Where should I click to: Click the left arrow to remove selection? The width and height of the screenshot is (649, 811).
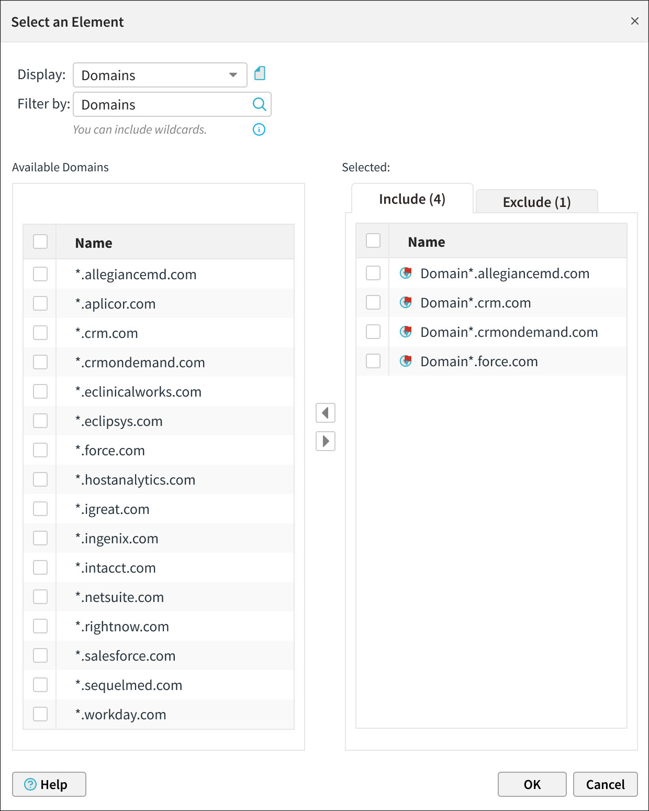(x=326, y=413)
